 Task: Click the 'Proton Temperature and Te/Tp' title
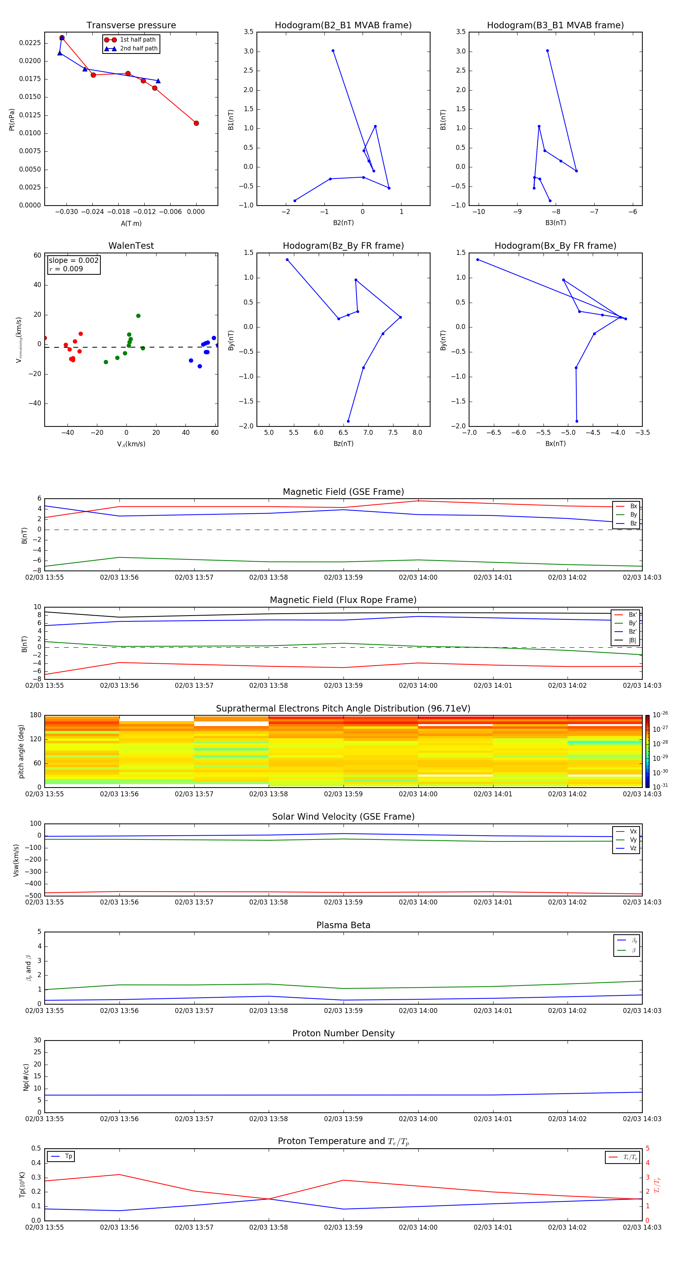pos(343,1141)
